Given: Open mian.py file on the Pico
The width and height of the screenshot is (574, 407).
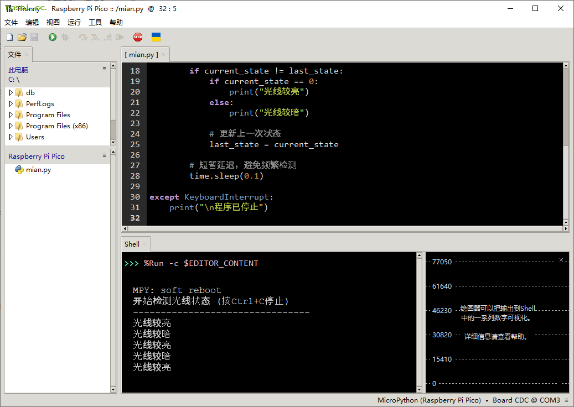Looking at the screenshot, I should tap(38, 170).
